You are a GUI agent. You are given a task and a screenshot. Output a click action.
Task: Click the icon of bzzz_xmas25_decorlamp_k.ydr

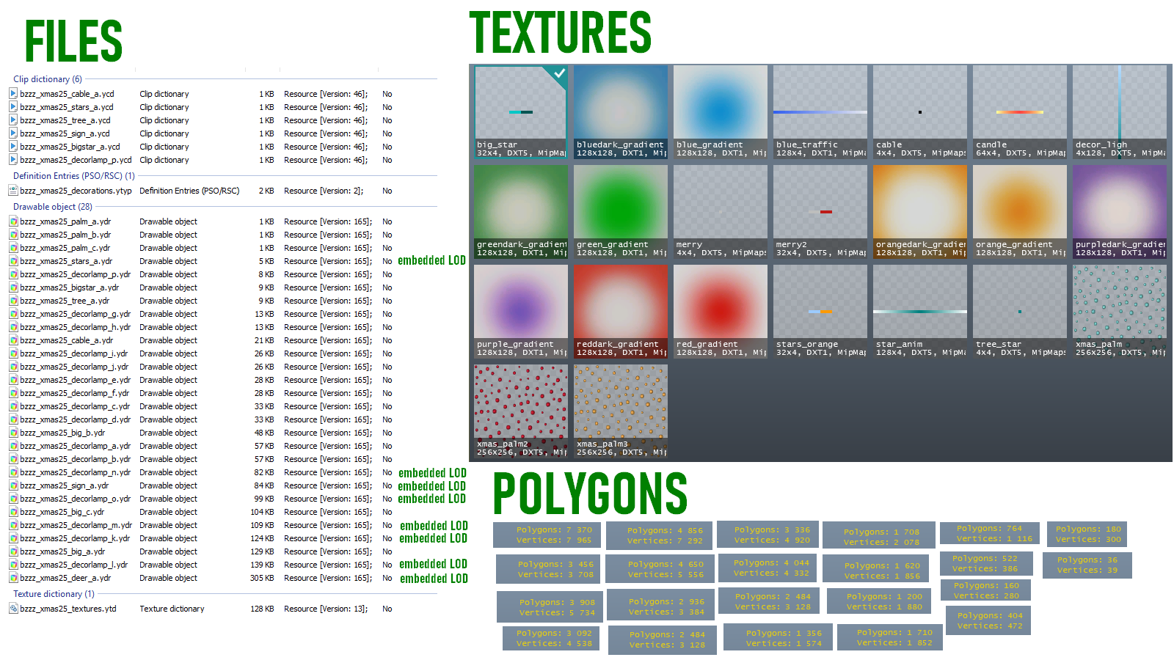pos(13,538)
